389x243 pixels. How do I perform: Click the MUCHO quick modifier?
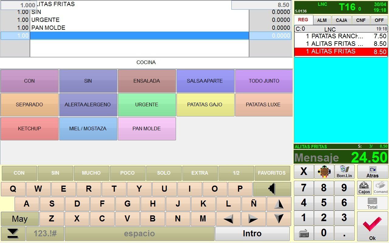[x=91, y=173]
